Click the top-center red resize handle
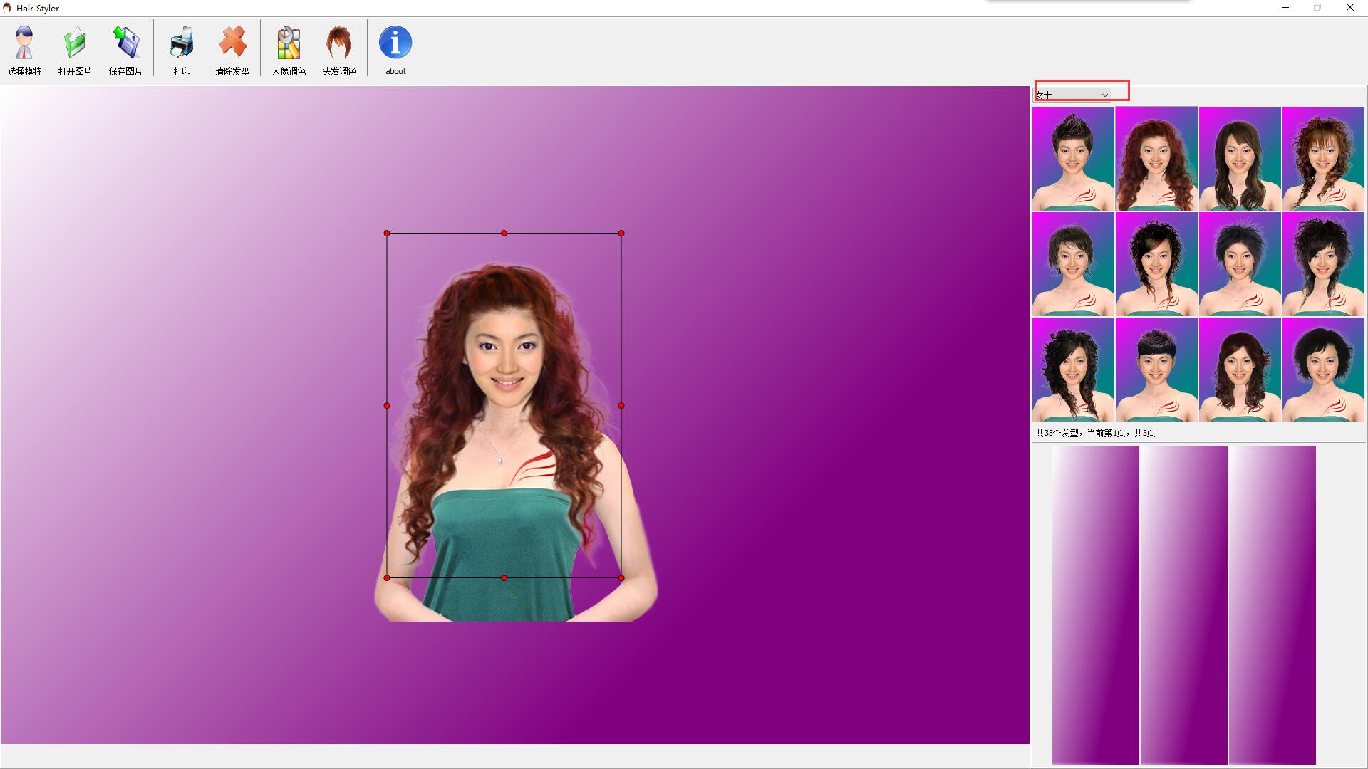Image resolution: width=1368 pixels, height=769 pixels. (x=504, y=234)
